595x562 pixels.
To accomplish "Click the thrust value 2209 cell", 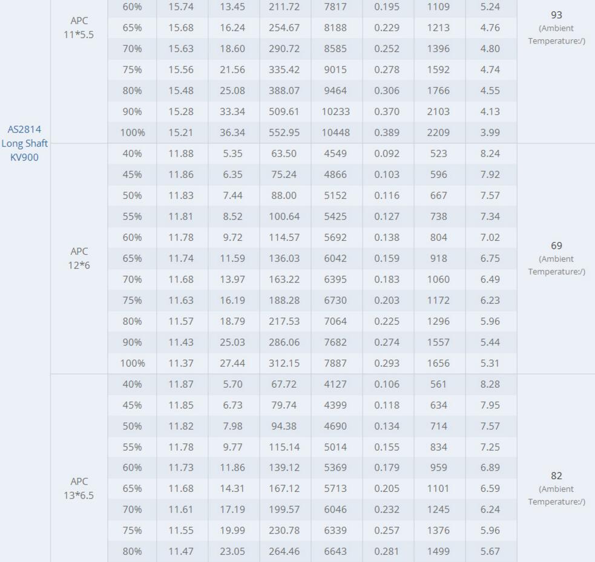I will pyautogui.click(x=438, y=132).
